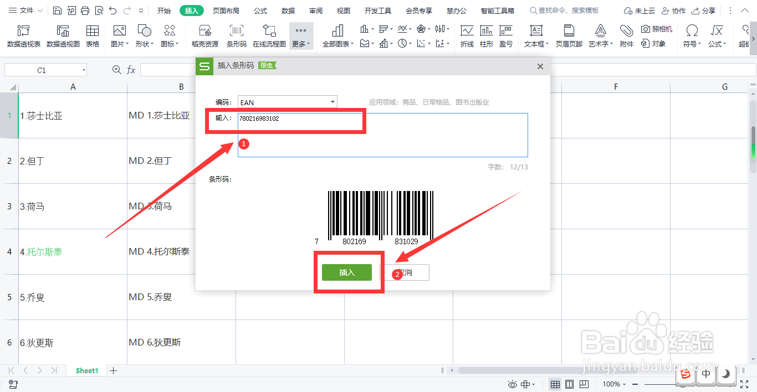The height and width of the screenshot is (392, 757).
Task: Close the Insert Barcode dialog
Action: [x=540, y=66]
